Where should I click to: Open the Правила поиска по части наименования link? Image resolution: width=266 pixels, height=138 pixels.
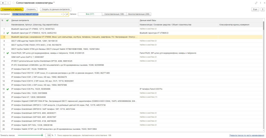pyautogui.click(x=246, y=135)
